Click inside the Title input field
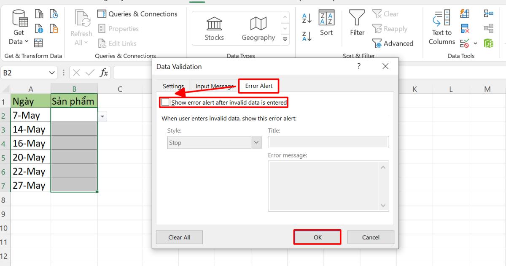The image size is (506, 266). coord(328,142)
